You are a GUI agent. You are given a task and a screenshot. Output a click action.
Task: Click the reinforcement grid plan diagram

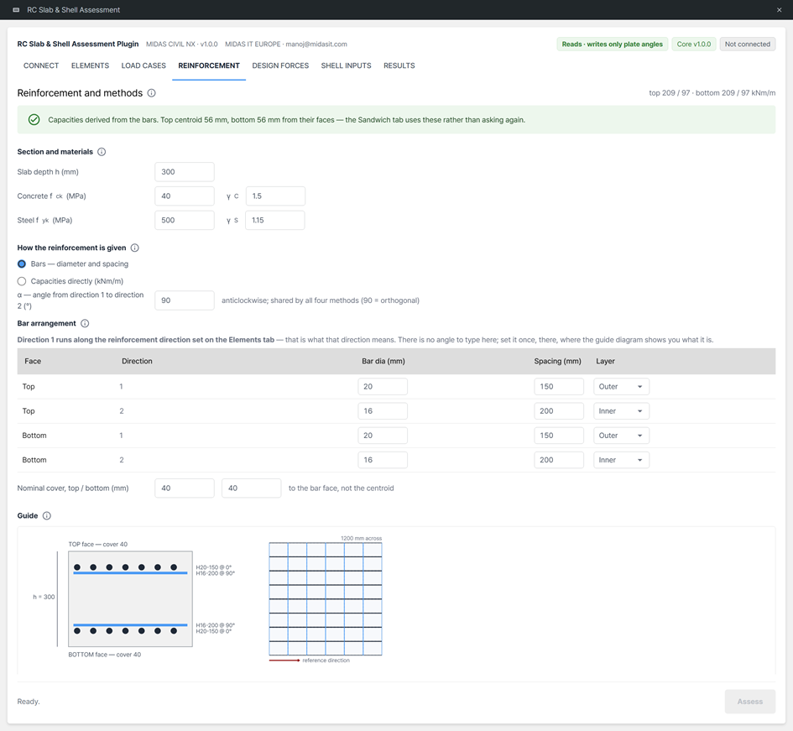point(326,599)
